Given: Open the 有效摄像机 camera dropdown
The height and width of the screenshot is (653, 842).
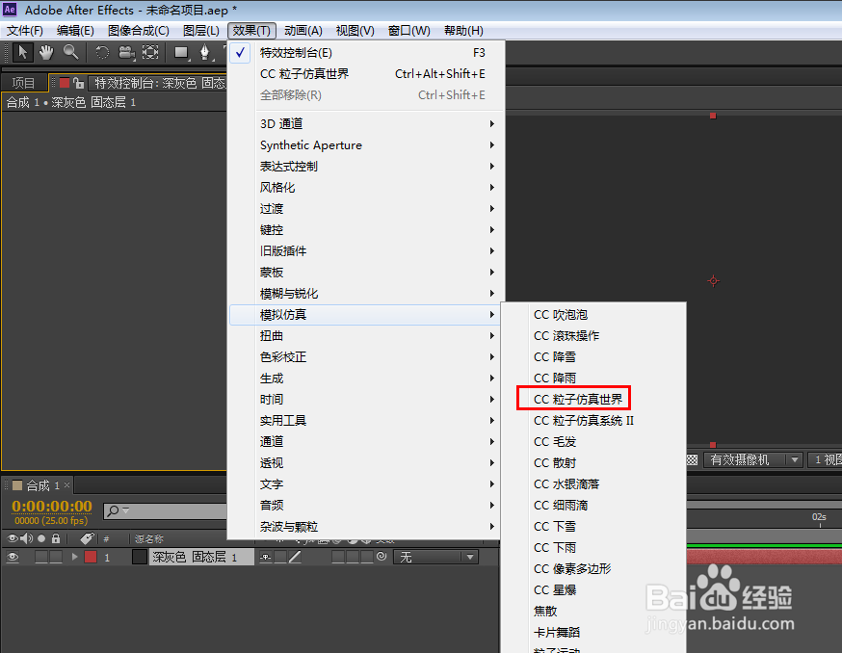Looking at the screenshot, I should click(752, 459).
